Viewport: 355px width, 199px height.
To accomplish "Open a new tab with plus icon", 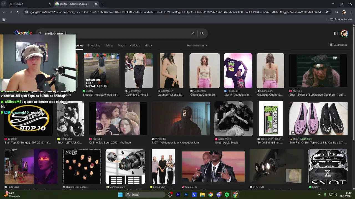I will [103, 4].
